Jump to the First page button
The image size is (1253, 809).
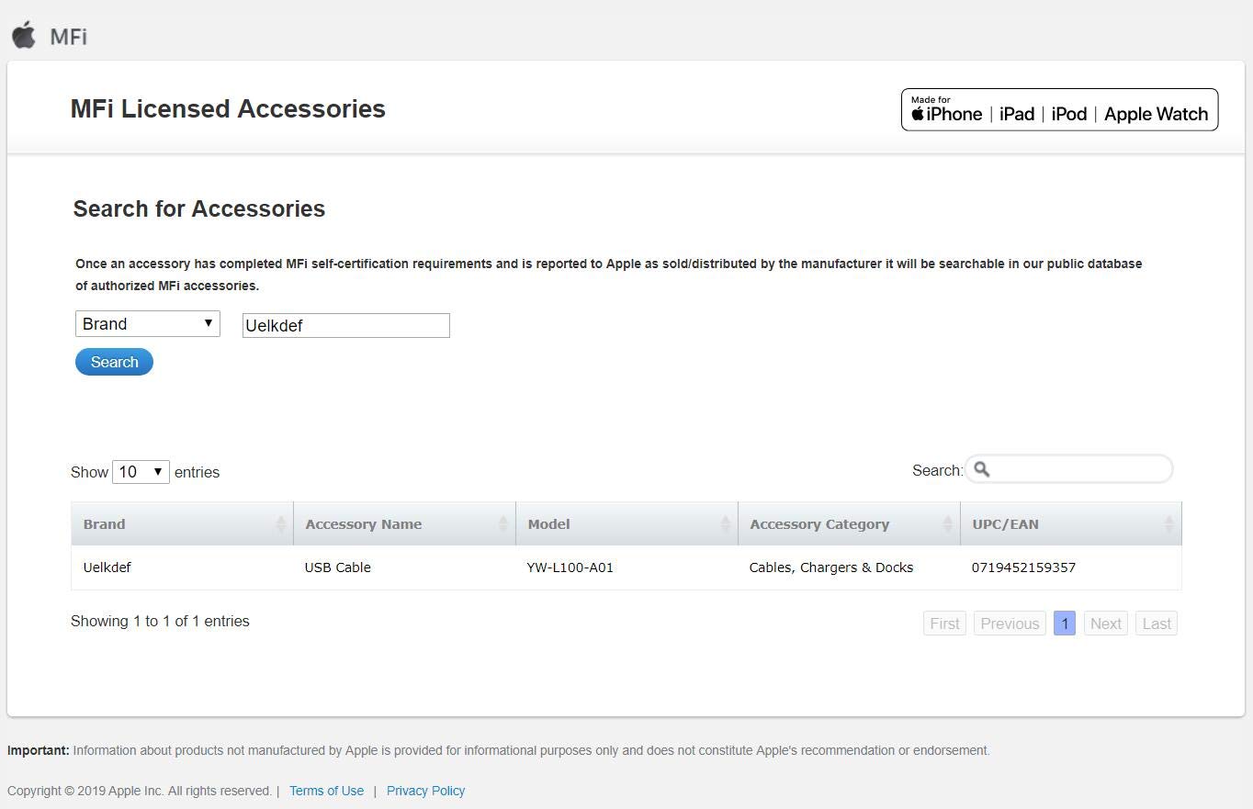coord(944,624)
